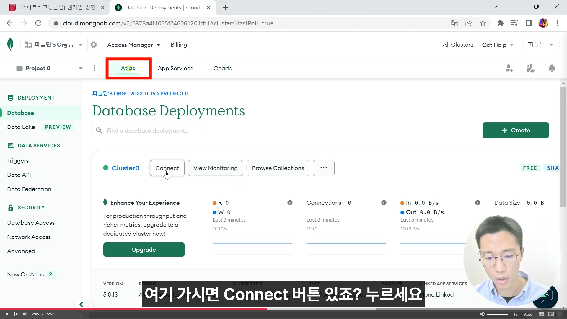The width and height of the screenshot is (567, 319).
Task: Open Network Access in the sidebar
Action: pyautogui.click(x=29, y=237)
